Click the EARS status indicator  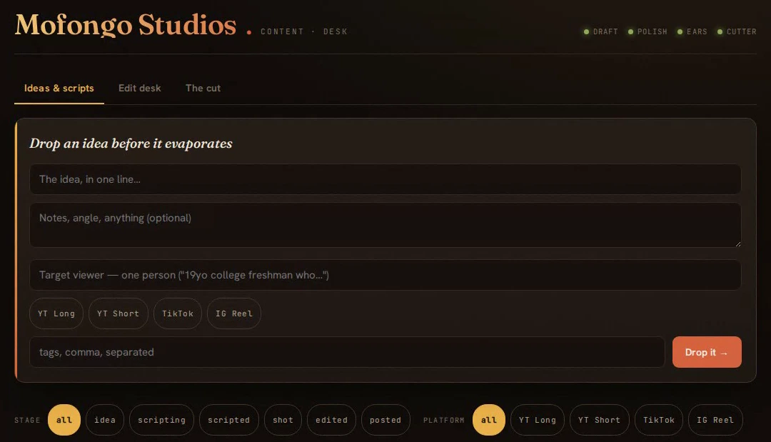click(692, 31)
